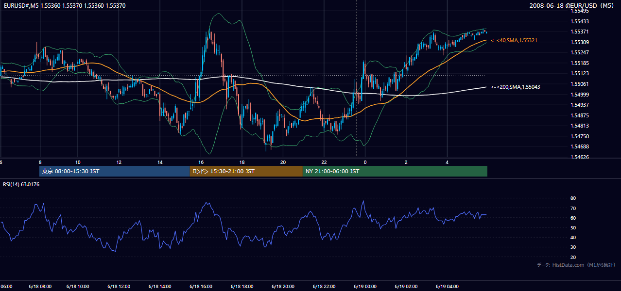Click the RSI 80 level label
The height and width of the screenshot is (291, 621).
point(573,198)
